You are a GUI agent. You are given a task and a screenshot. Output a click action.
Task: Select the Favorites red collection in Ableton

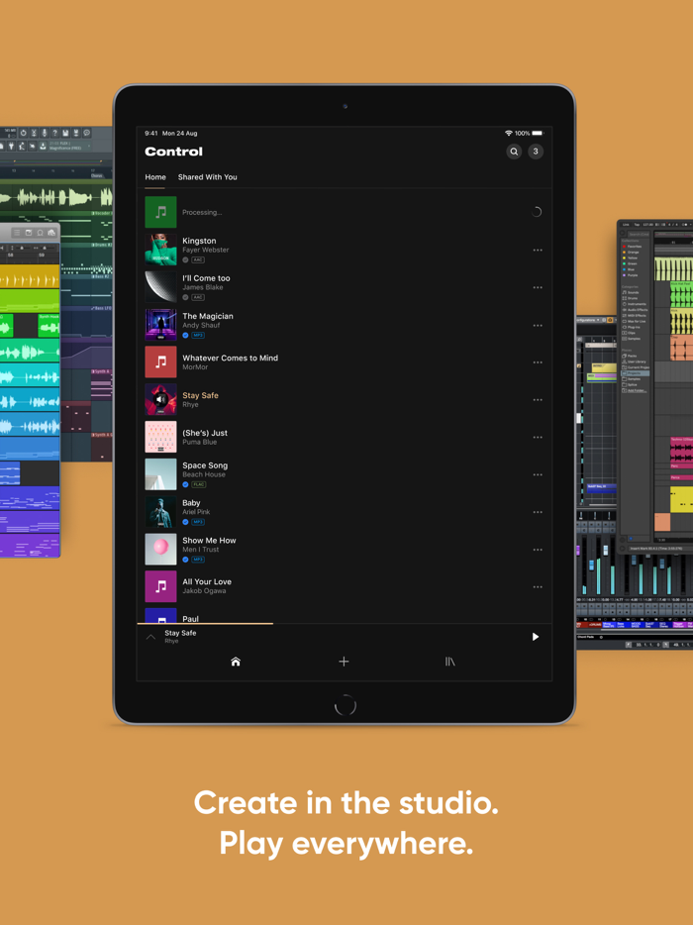pos(633,246)
